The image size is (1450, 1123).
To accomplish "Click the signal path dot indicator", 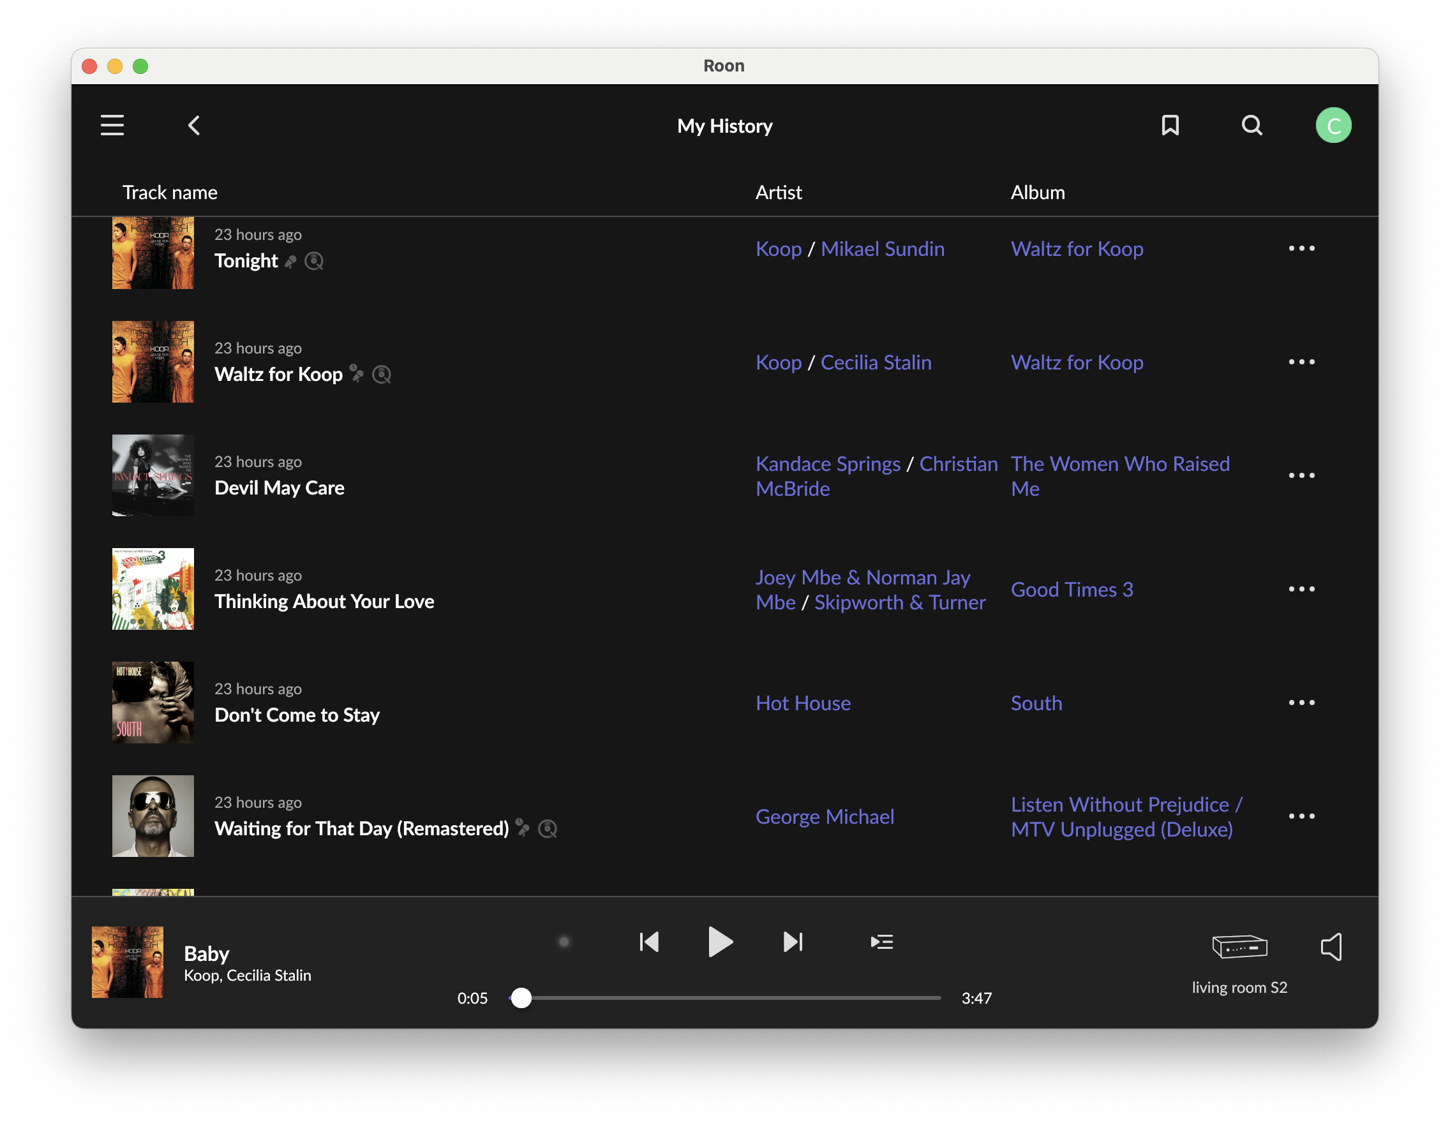I will tap(564, 942).
